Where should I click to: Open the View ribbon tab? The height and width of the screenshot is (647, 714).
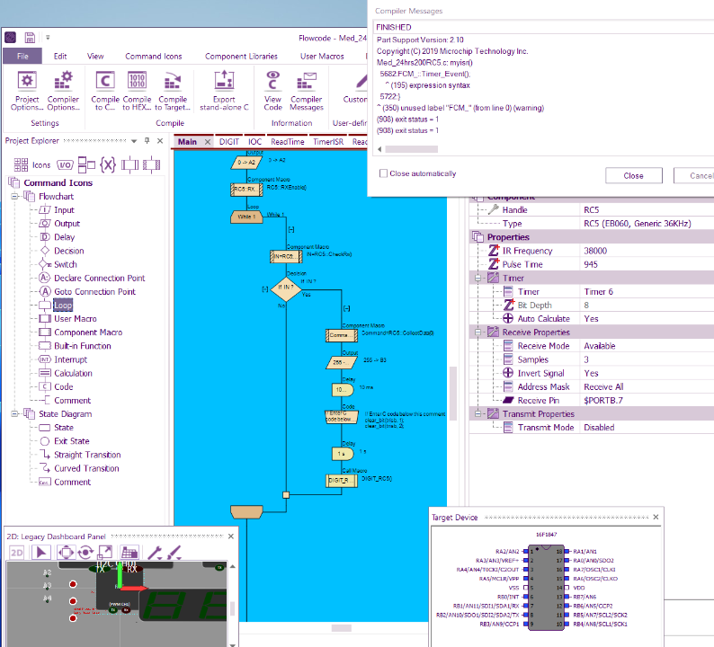95,56
